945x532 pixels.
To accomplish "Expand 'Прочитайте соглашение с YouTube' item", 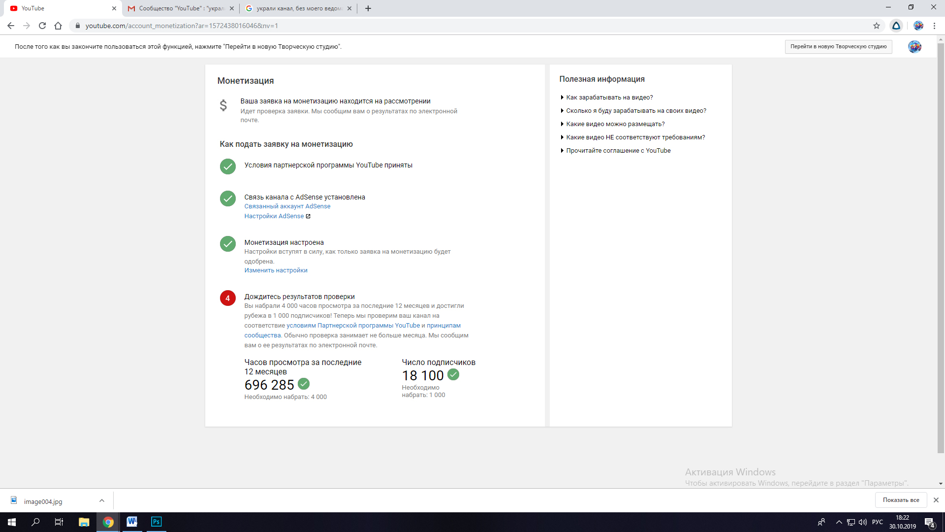I will 618,151.
